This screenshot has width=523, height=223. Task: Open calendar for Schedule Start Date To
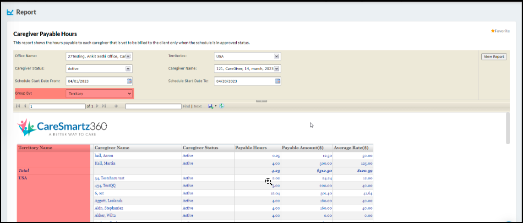tap(278, 81)
